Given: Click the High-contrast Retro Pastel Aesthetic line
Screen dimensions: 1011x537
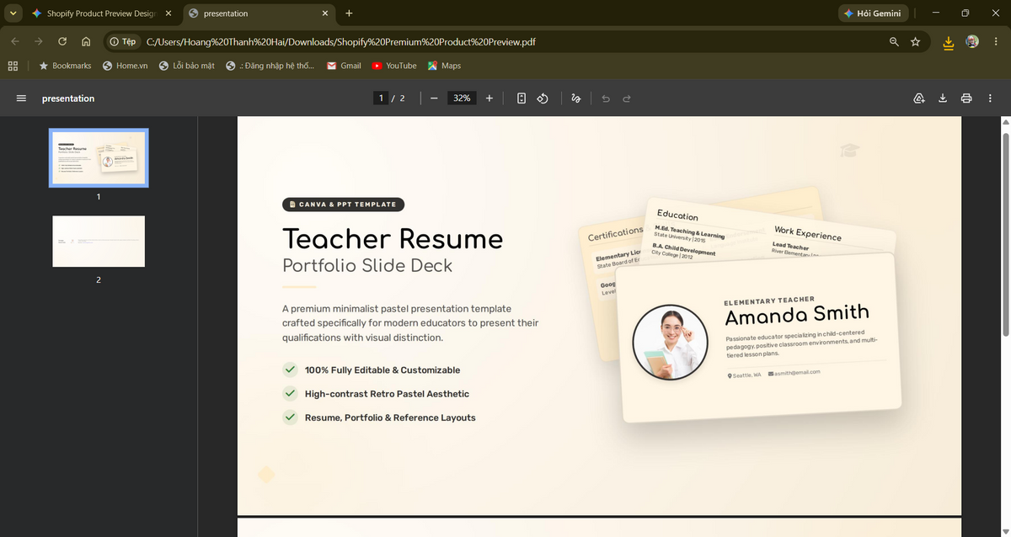Looking at the screenshot, I should click(x=387, y=394).
